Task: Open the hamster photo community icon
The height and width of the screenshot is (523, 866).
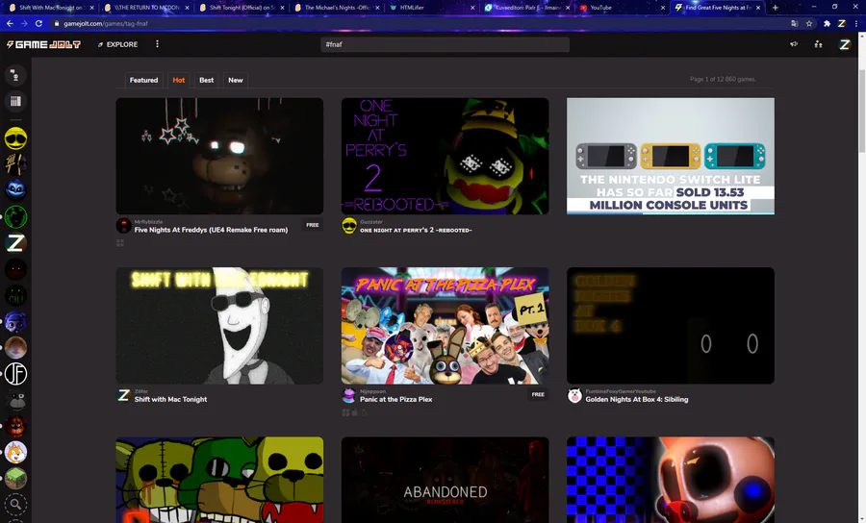Action: coord(15,348)
